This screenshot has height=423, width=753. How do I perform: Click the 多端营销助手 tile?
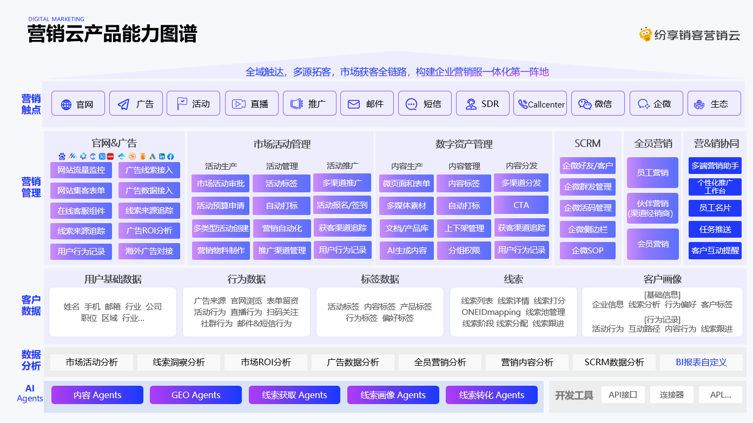[x=715, y=165]
